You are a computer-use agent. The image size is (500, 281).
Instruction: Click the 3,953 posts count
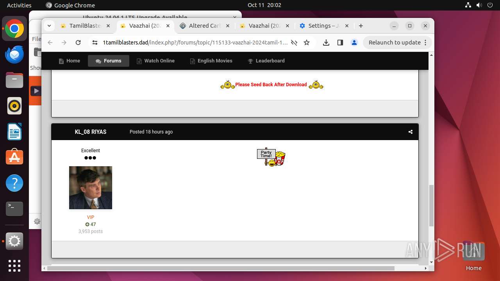[91, 231]
